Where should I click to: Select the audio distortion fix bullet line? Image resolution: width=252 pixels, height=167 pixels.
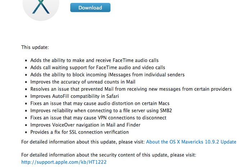click(x=100, y=103)
